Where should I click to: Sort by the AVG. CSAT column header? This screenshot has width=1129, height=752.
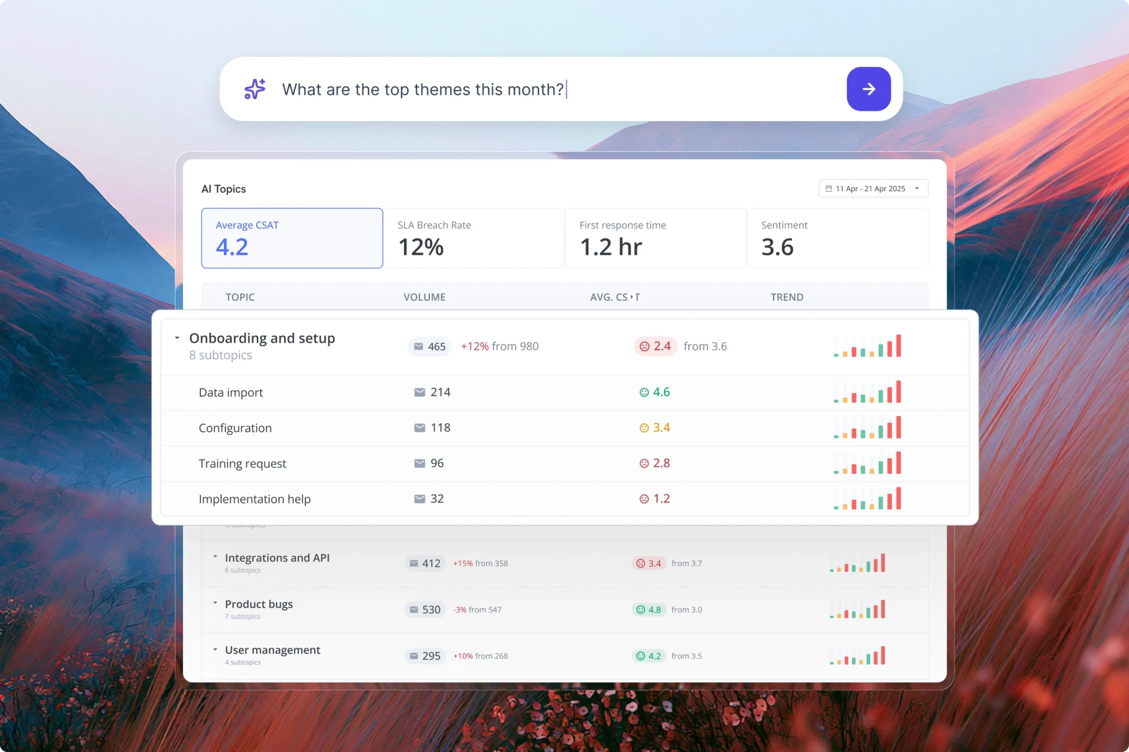[x=615, y=297]
